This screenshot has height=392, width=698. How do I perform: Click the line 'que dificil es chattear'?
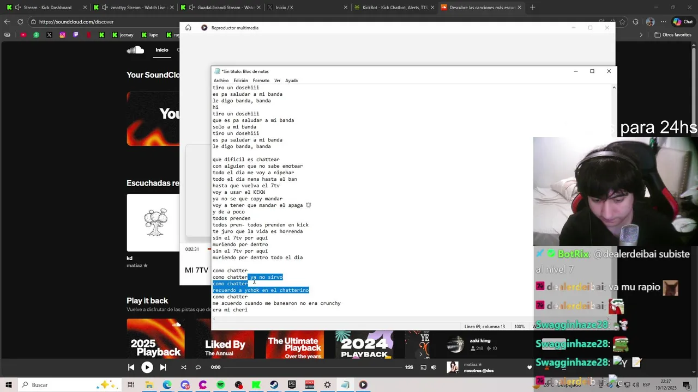tap(246, 160)
